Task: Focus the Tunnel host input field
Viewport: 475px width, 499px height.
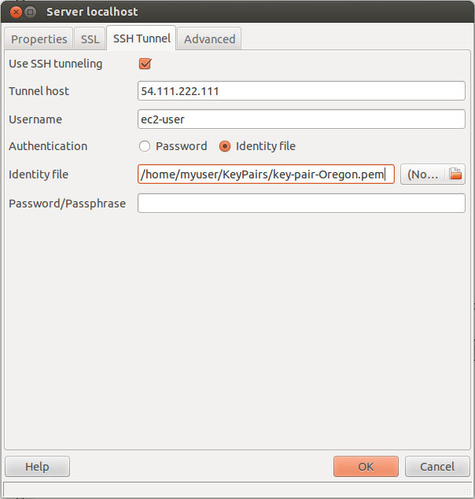Action: coord(301,91)
